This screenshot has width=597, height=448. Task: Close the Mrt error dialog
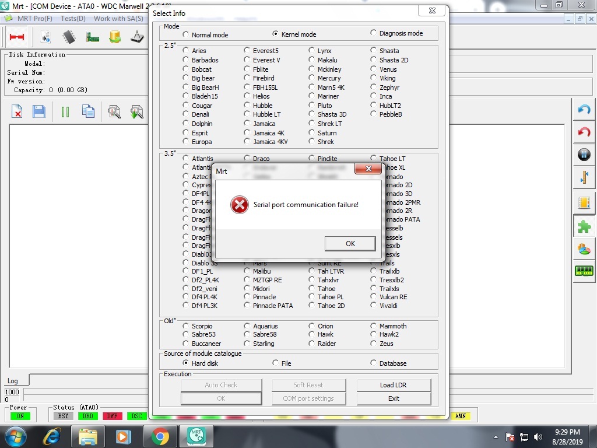click(x=368, y=169)
